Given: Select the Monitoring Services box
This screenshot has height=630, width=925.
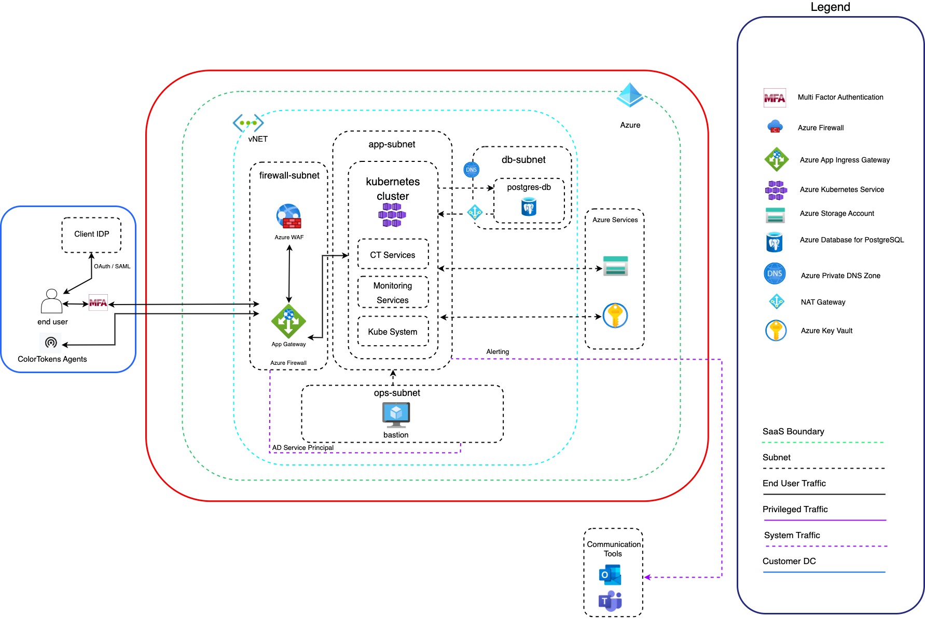Looking at the screenshot, I should (x=393, y=293).
